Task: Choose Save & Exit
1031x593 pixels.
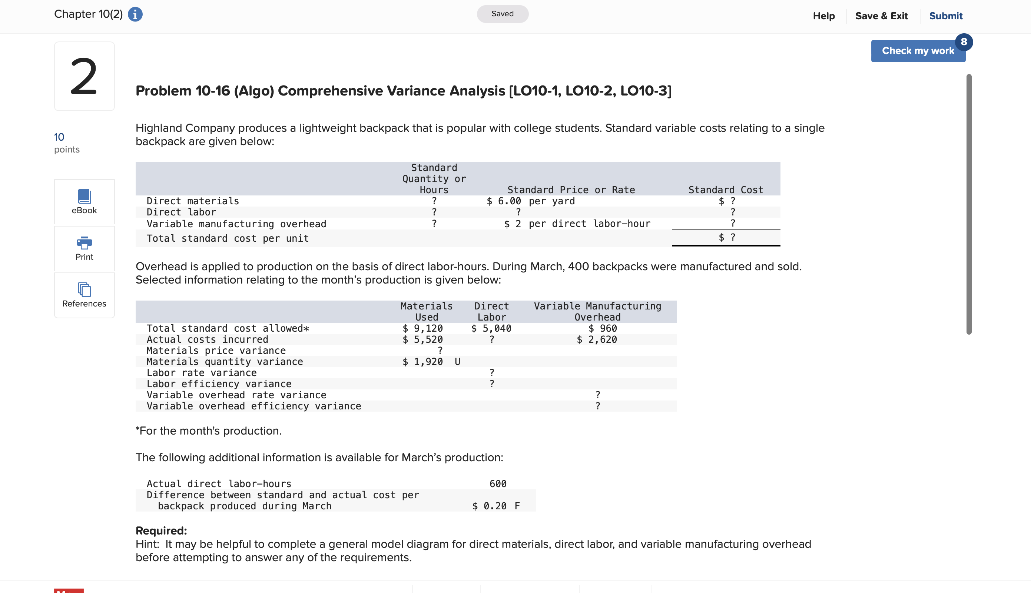Action: (881, 16)
